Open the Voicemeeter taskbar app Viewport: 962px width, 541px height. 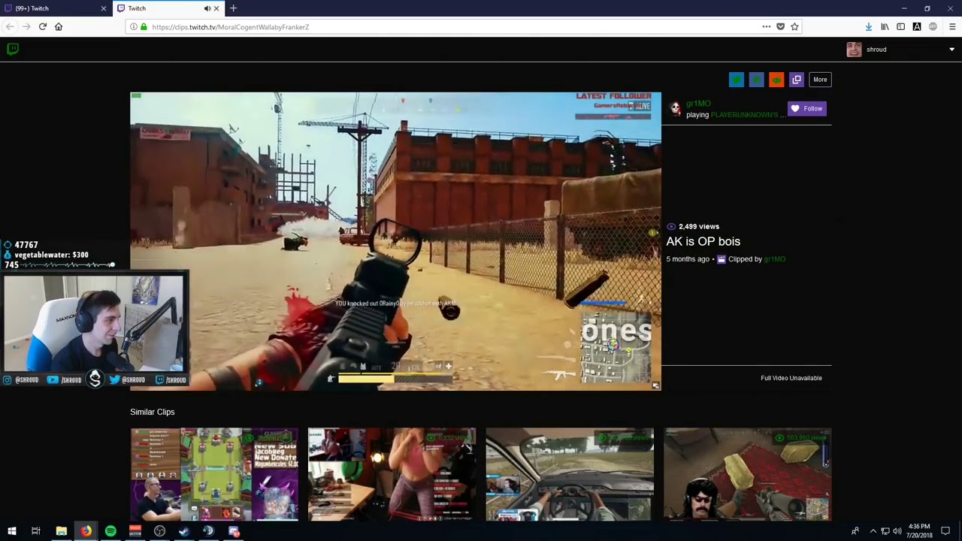135,531
